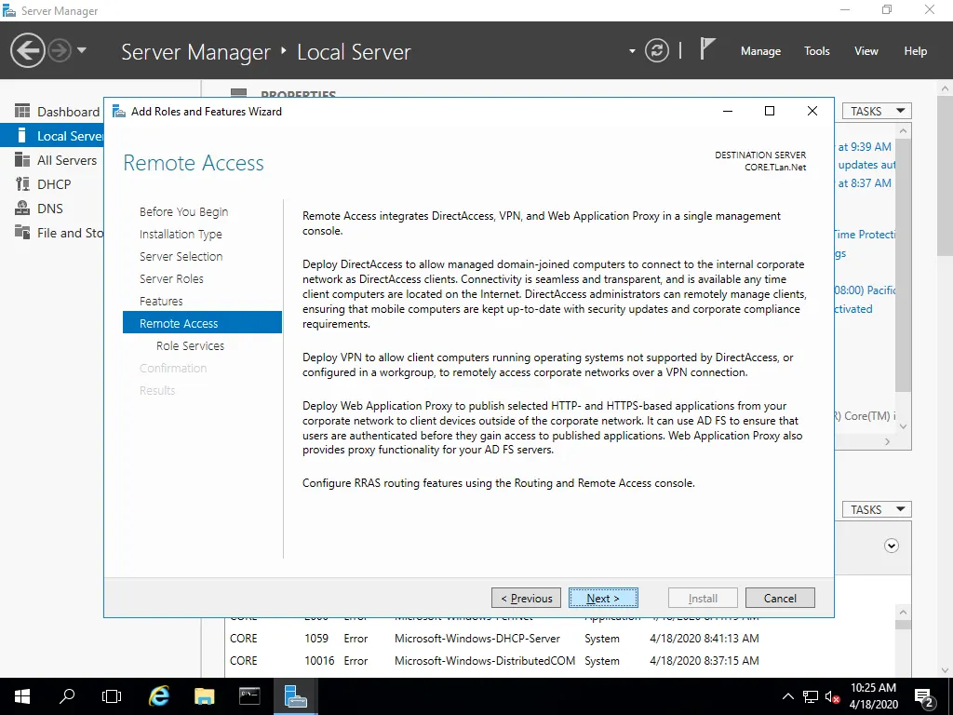Select All Servers in the sidebar
The image size is (953, 715).
52,160
